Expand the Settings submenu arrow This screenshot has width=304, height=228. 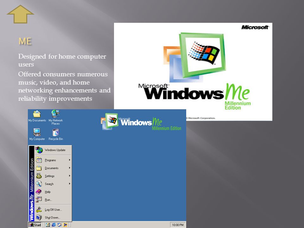click(x=69, y=176)
